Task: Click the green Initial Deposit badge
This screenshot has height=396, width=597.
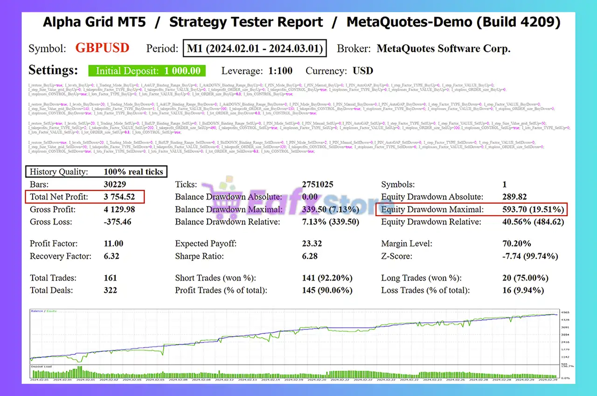Action: click(147, 71)
